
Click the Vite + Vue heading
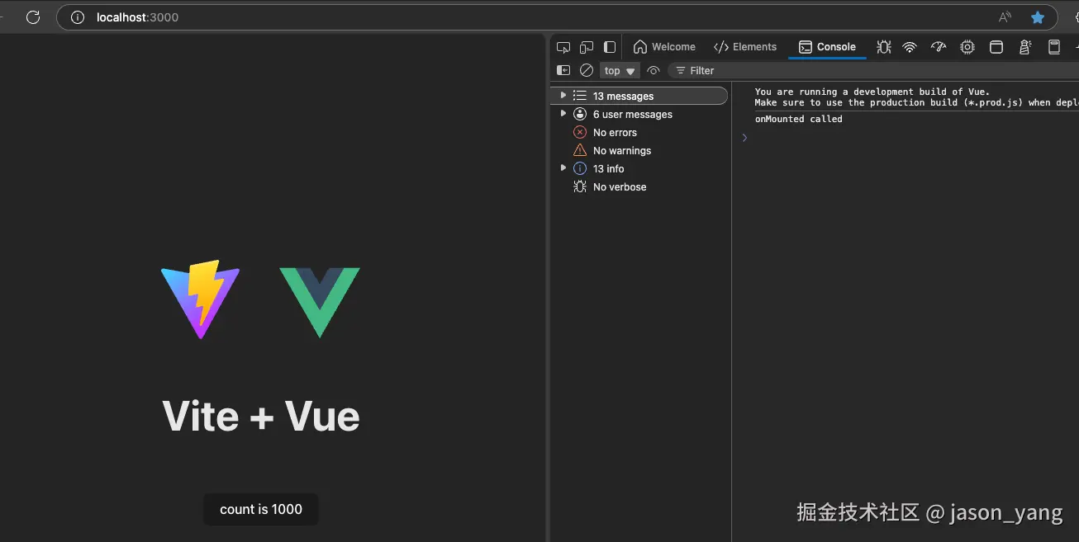click(261, 416)
